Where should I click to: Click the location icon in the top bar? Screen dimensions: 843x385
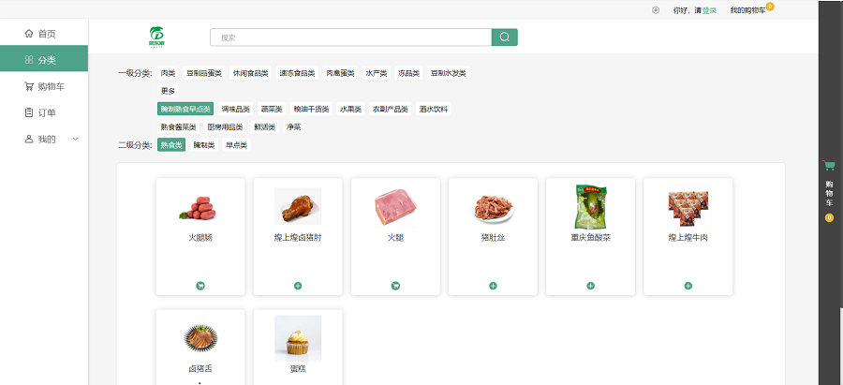[656, 10]
